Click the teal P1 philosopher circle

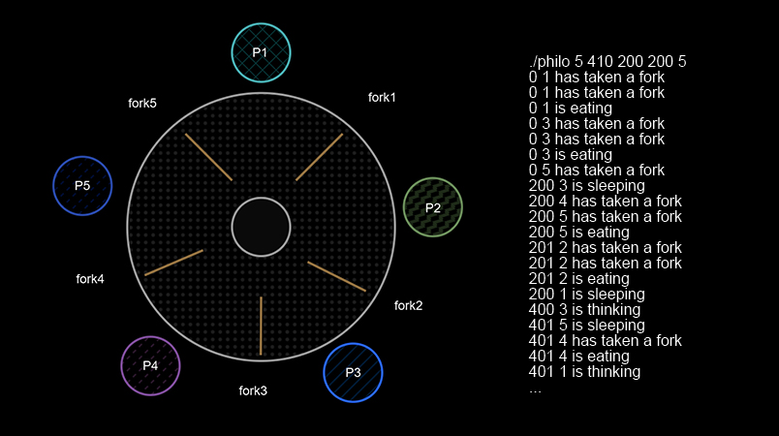pyautogui.click(x=261, y=52)
